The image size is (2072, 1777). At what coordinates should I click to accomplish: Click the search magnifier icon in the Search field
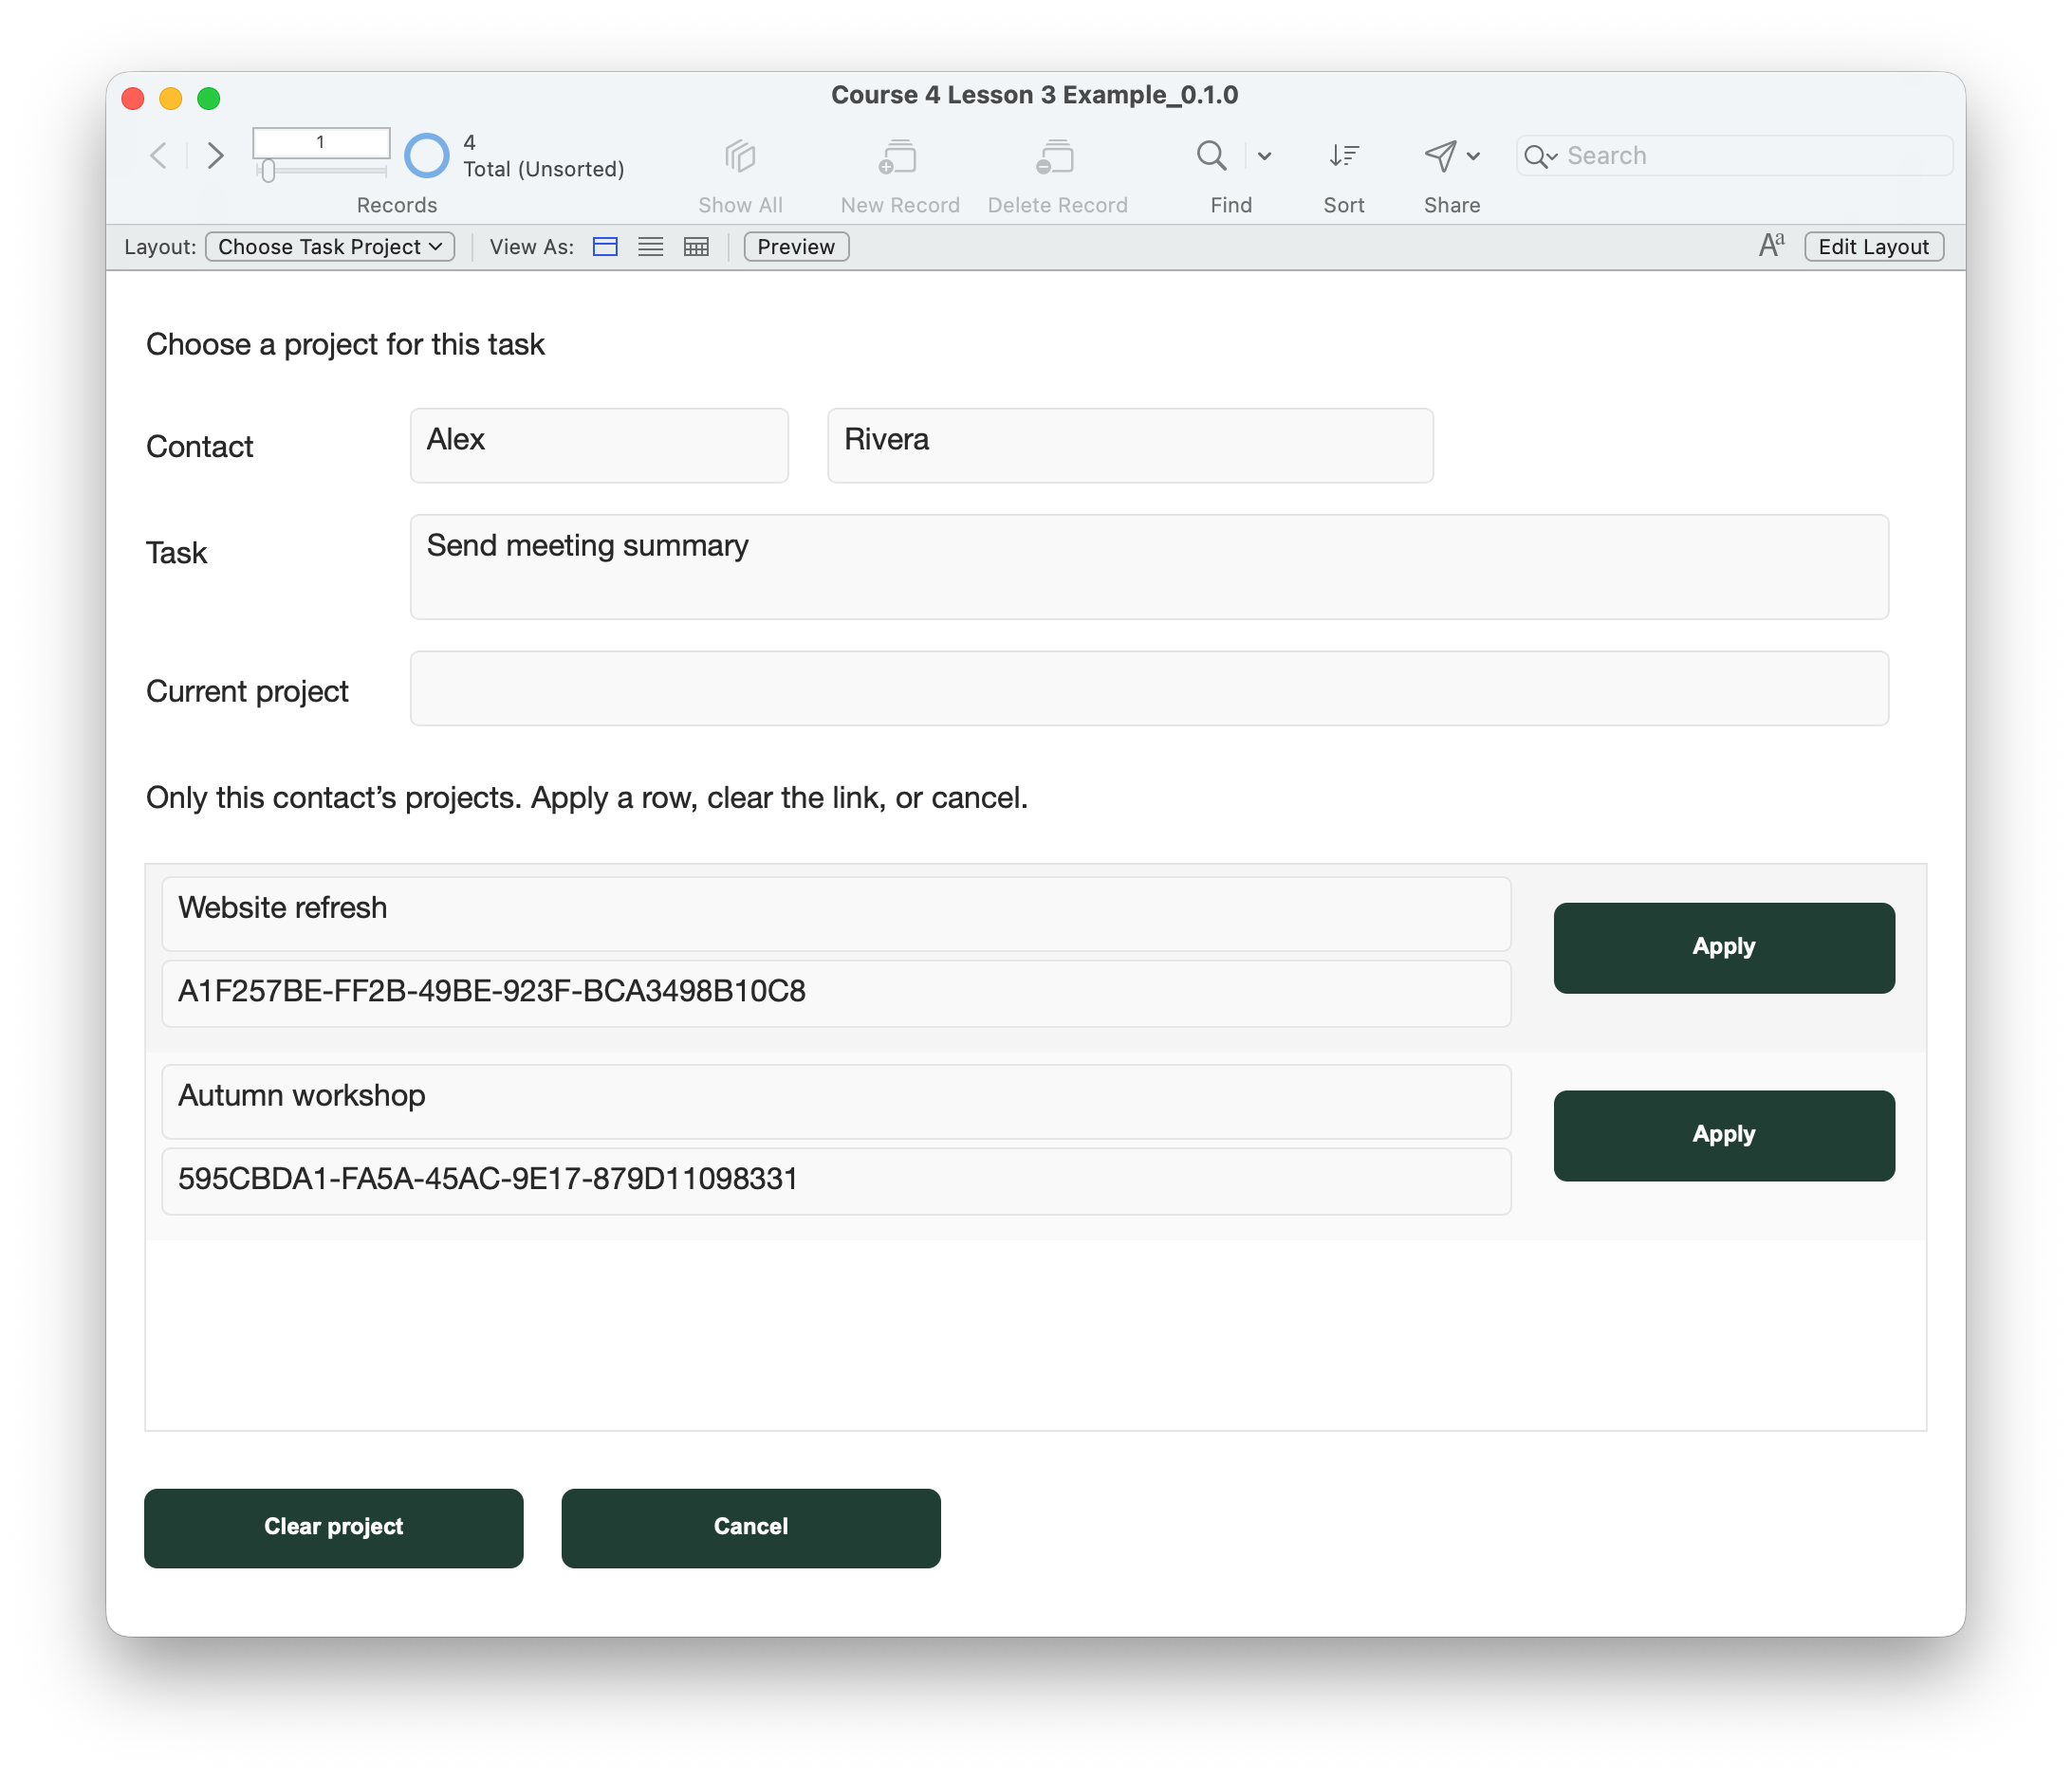[1540, 156]
